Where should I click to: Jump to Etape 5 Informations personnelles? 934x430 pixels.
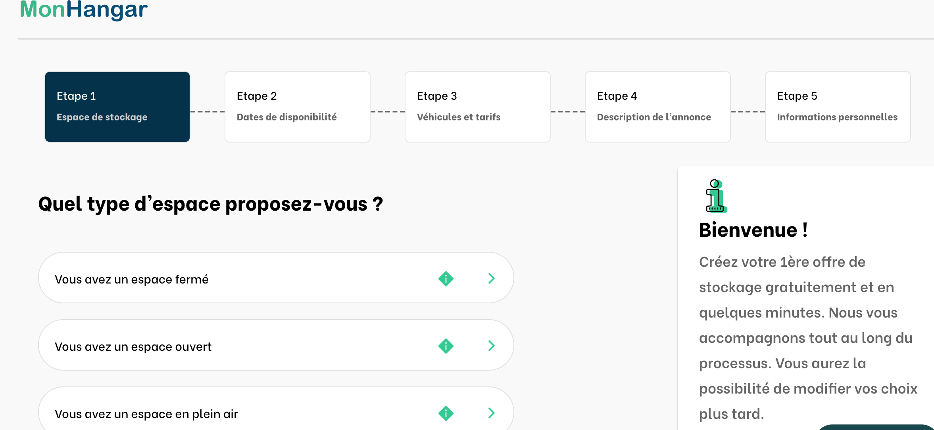pyautogui.click(x=838, y=107)
